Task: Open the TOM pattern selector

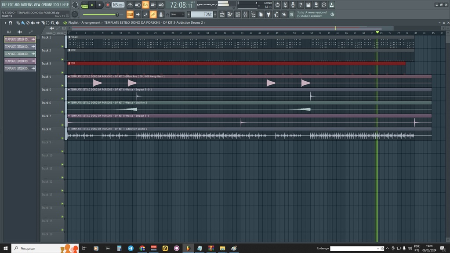Action: [202, 14]
